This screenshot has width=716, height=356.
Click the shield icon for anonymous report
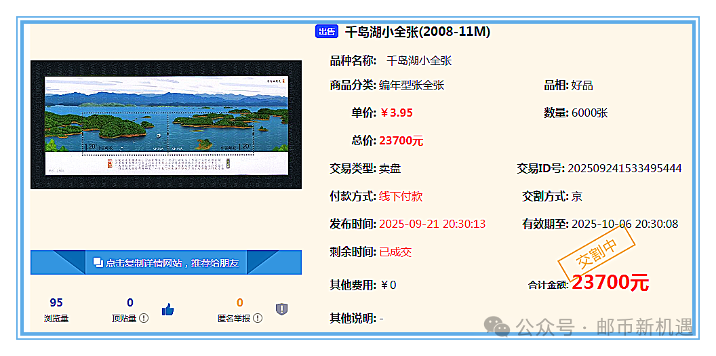[x=282, y=309]
